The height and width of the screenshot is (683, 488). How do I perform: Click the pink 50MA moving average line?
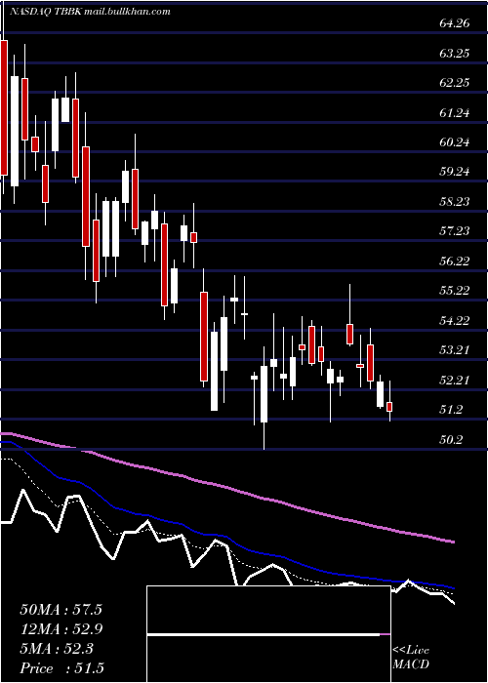click(227, 487)
